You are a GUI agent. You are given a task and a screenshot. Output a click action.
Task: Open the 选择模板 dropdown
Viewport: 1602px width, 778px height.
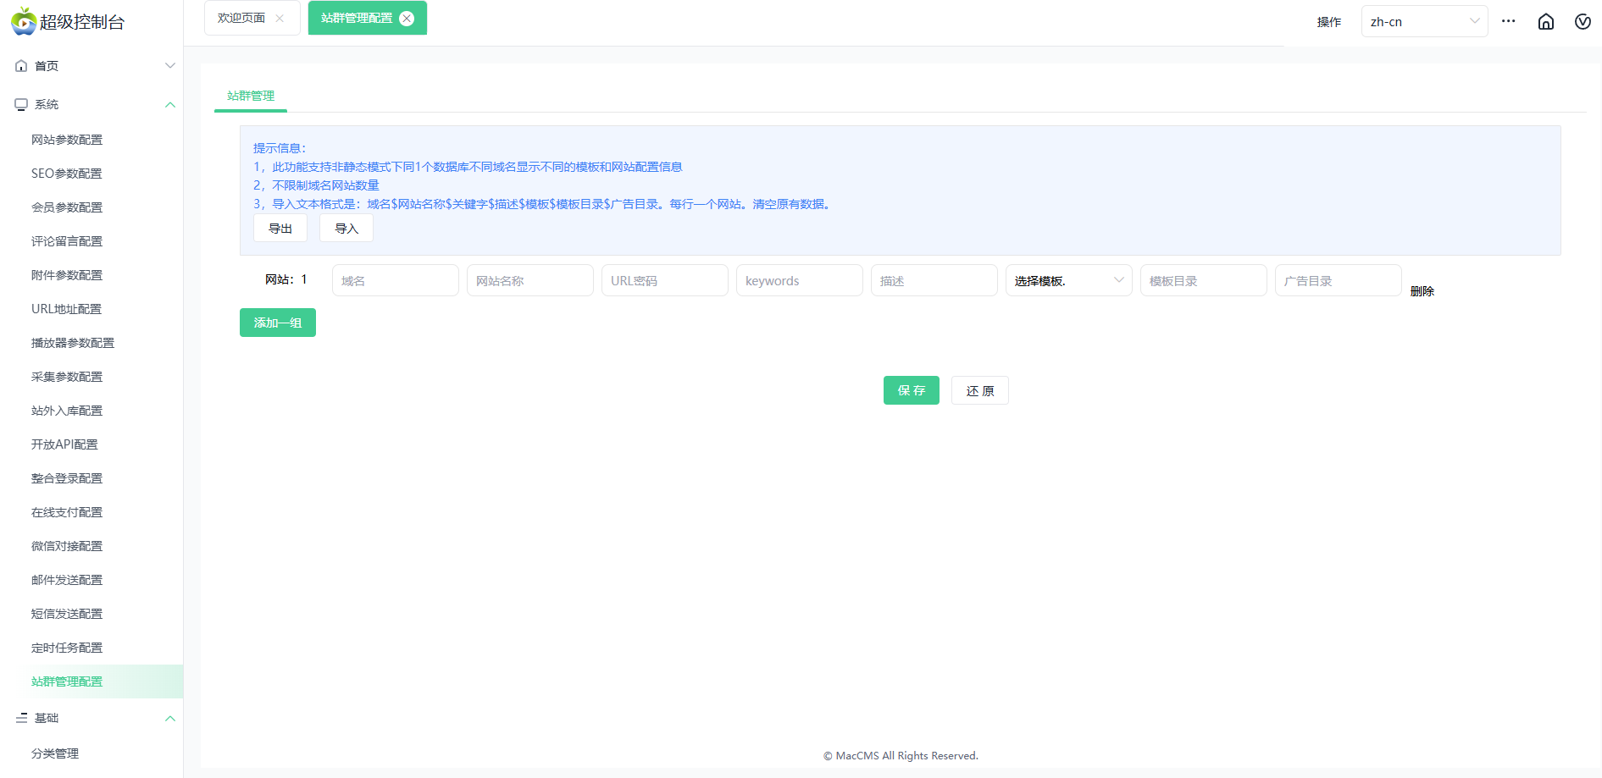[1068, 280]
